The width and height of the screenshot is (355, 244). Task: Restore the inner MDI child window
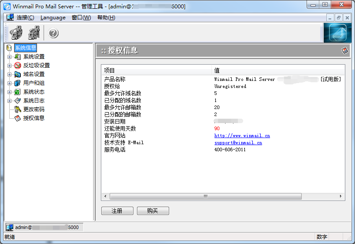click(339, 18)
